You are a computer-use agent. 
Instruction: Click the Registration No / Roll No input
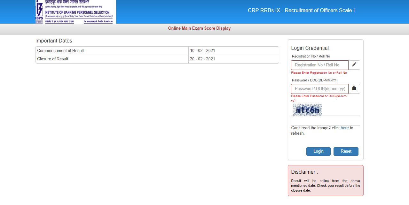pos(319,65)
